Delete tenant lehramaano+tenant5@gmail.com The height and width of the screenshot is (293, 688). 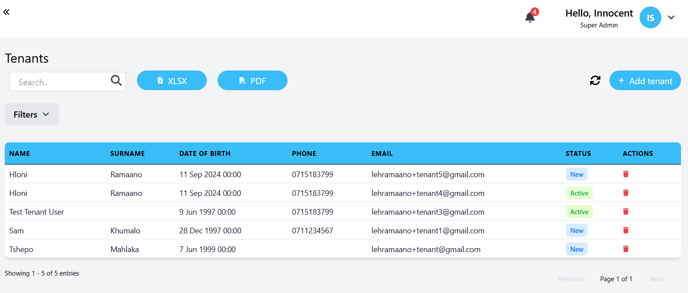pos(626,174)
